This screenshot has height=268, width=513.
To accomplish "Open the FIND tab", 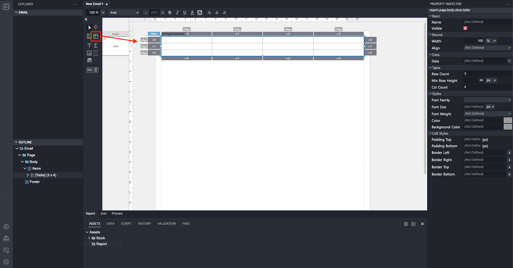I will (x=186, y=224).
